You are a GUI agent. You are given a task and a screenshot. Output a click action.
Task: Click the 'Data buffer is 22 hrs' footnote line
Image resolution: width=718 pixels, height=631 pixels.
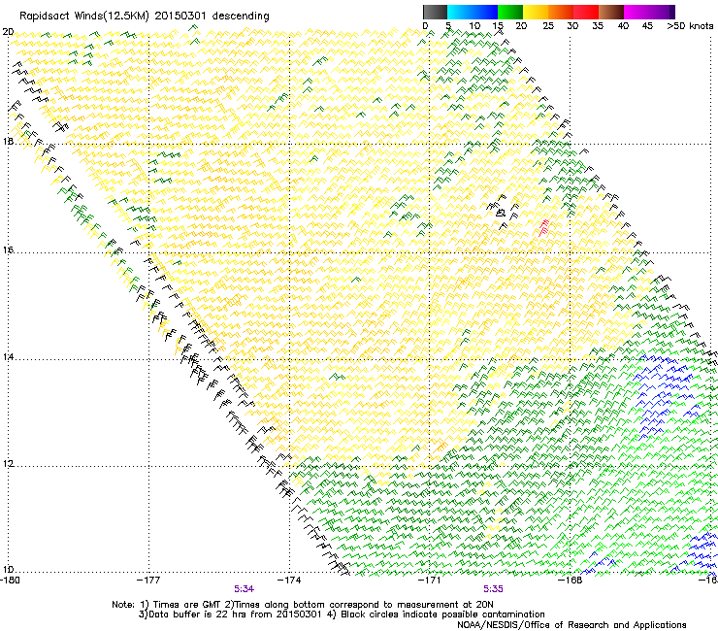coord(342,614)
